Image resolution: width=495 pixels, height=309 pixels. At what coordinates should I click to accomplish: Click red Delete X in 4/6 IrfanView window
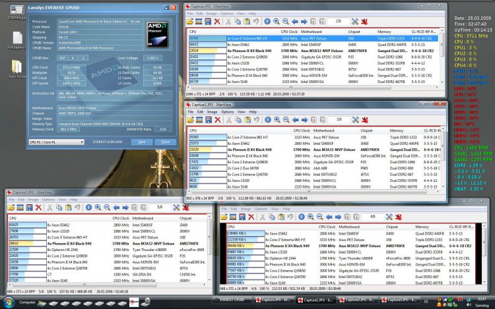tap(251, 217)
